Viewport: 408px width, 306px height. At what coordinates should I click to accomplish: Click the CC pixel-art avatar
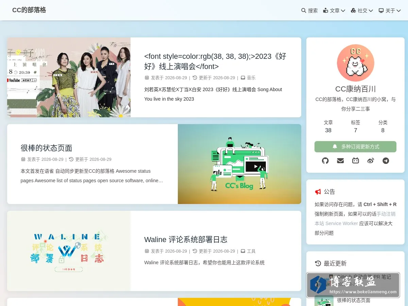355,63
